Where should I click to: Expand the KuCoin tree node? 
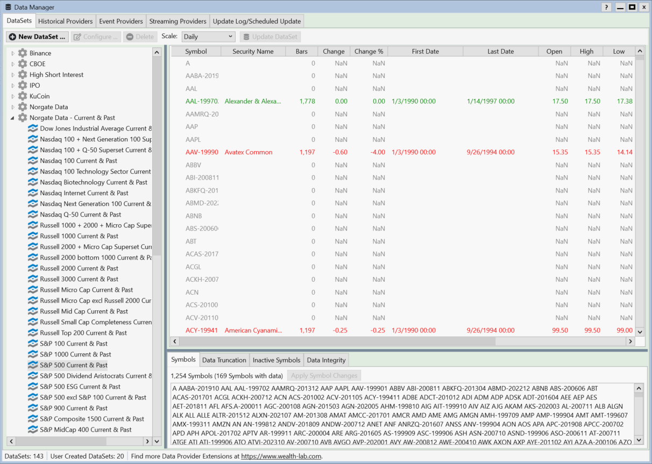[13, 96]
